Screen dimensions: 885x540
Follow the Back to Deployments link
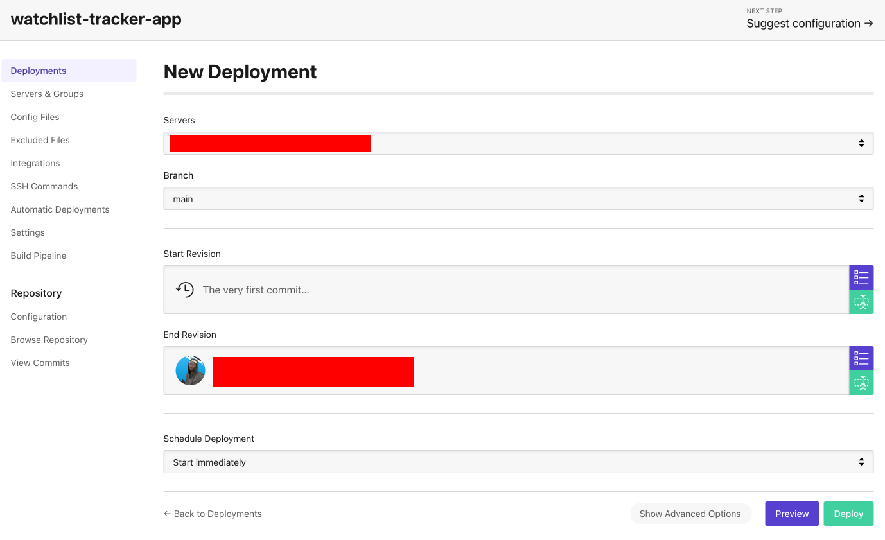(213, 514)
